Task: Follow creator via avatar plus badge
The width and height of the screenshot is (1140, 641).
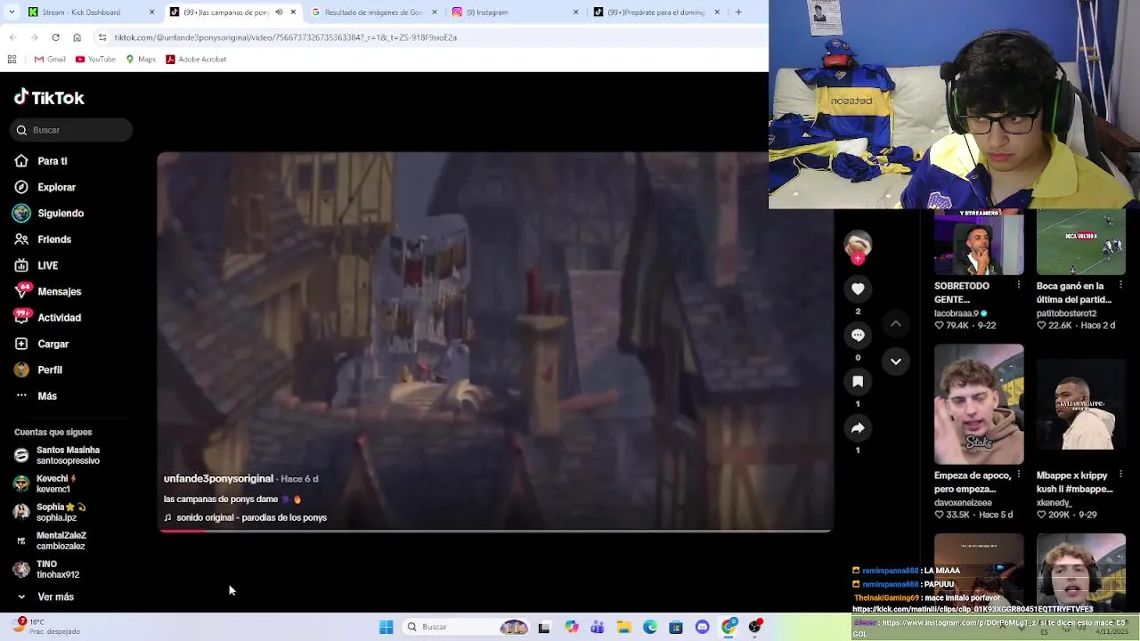Action: pos(858,259)
